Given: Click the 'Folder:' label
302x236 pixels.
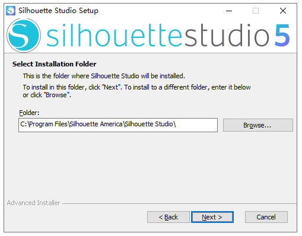Looking at the screenshot, I should [29, 113].
